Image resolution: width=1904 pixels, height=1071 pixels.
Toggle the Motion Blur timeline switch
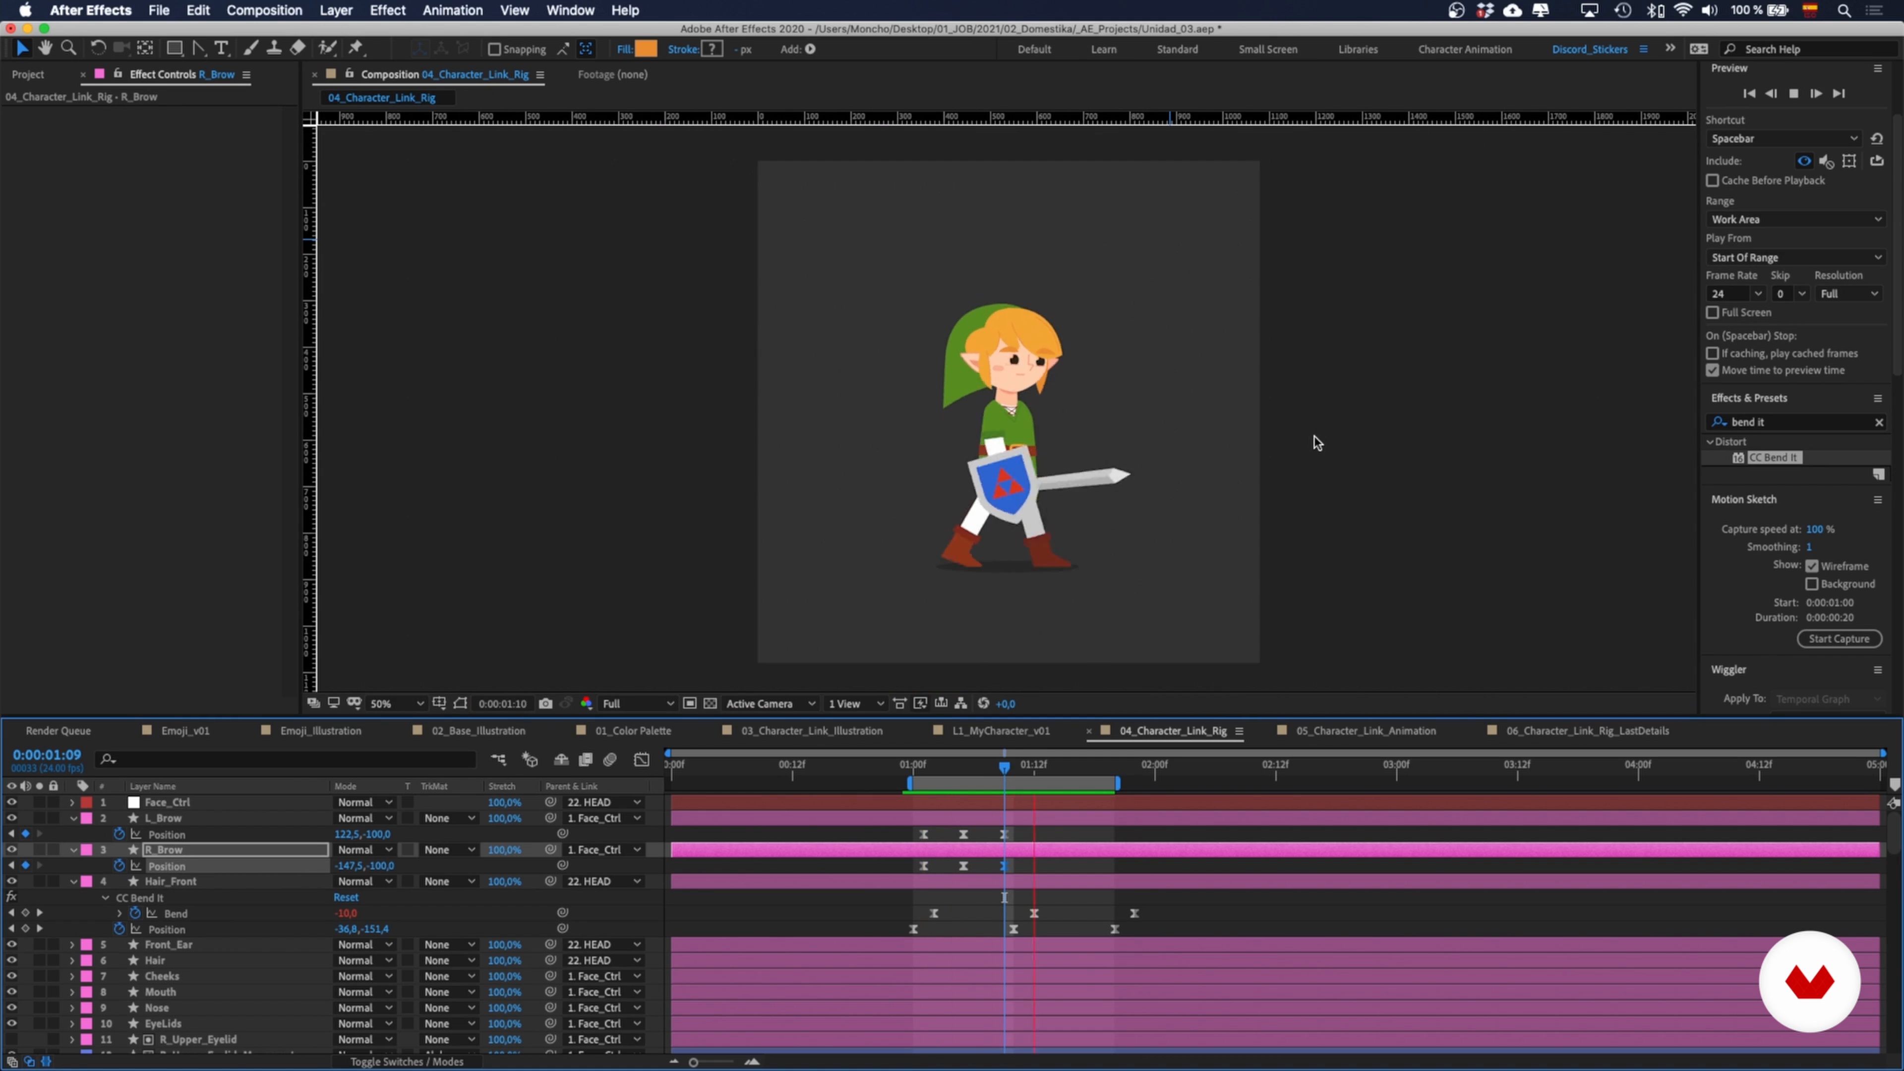tap(610, 759)
